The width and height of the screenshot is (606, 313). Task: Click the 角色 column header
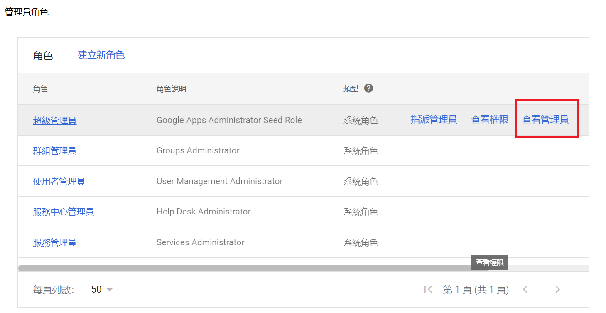click(x=40, y=89)
